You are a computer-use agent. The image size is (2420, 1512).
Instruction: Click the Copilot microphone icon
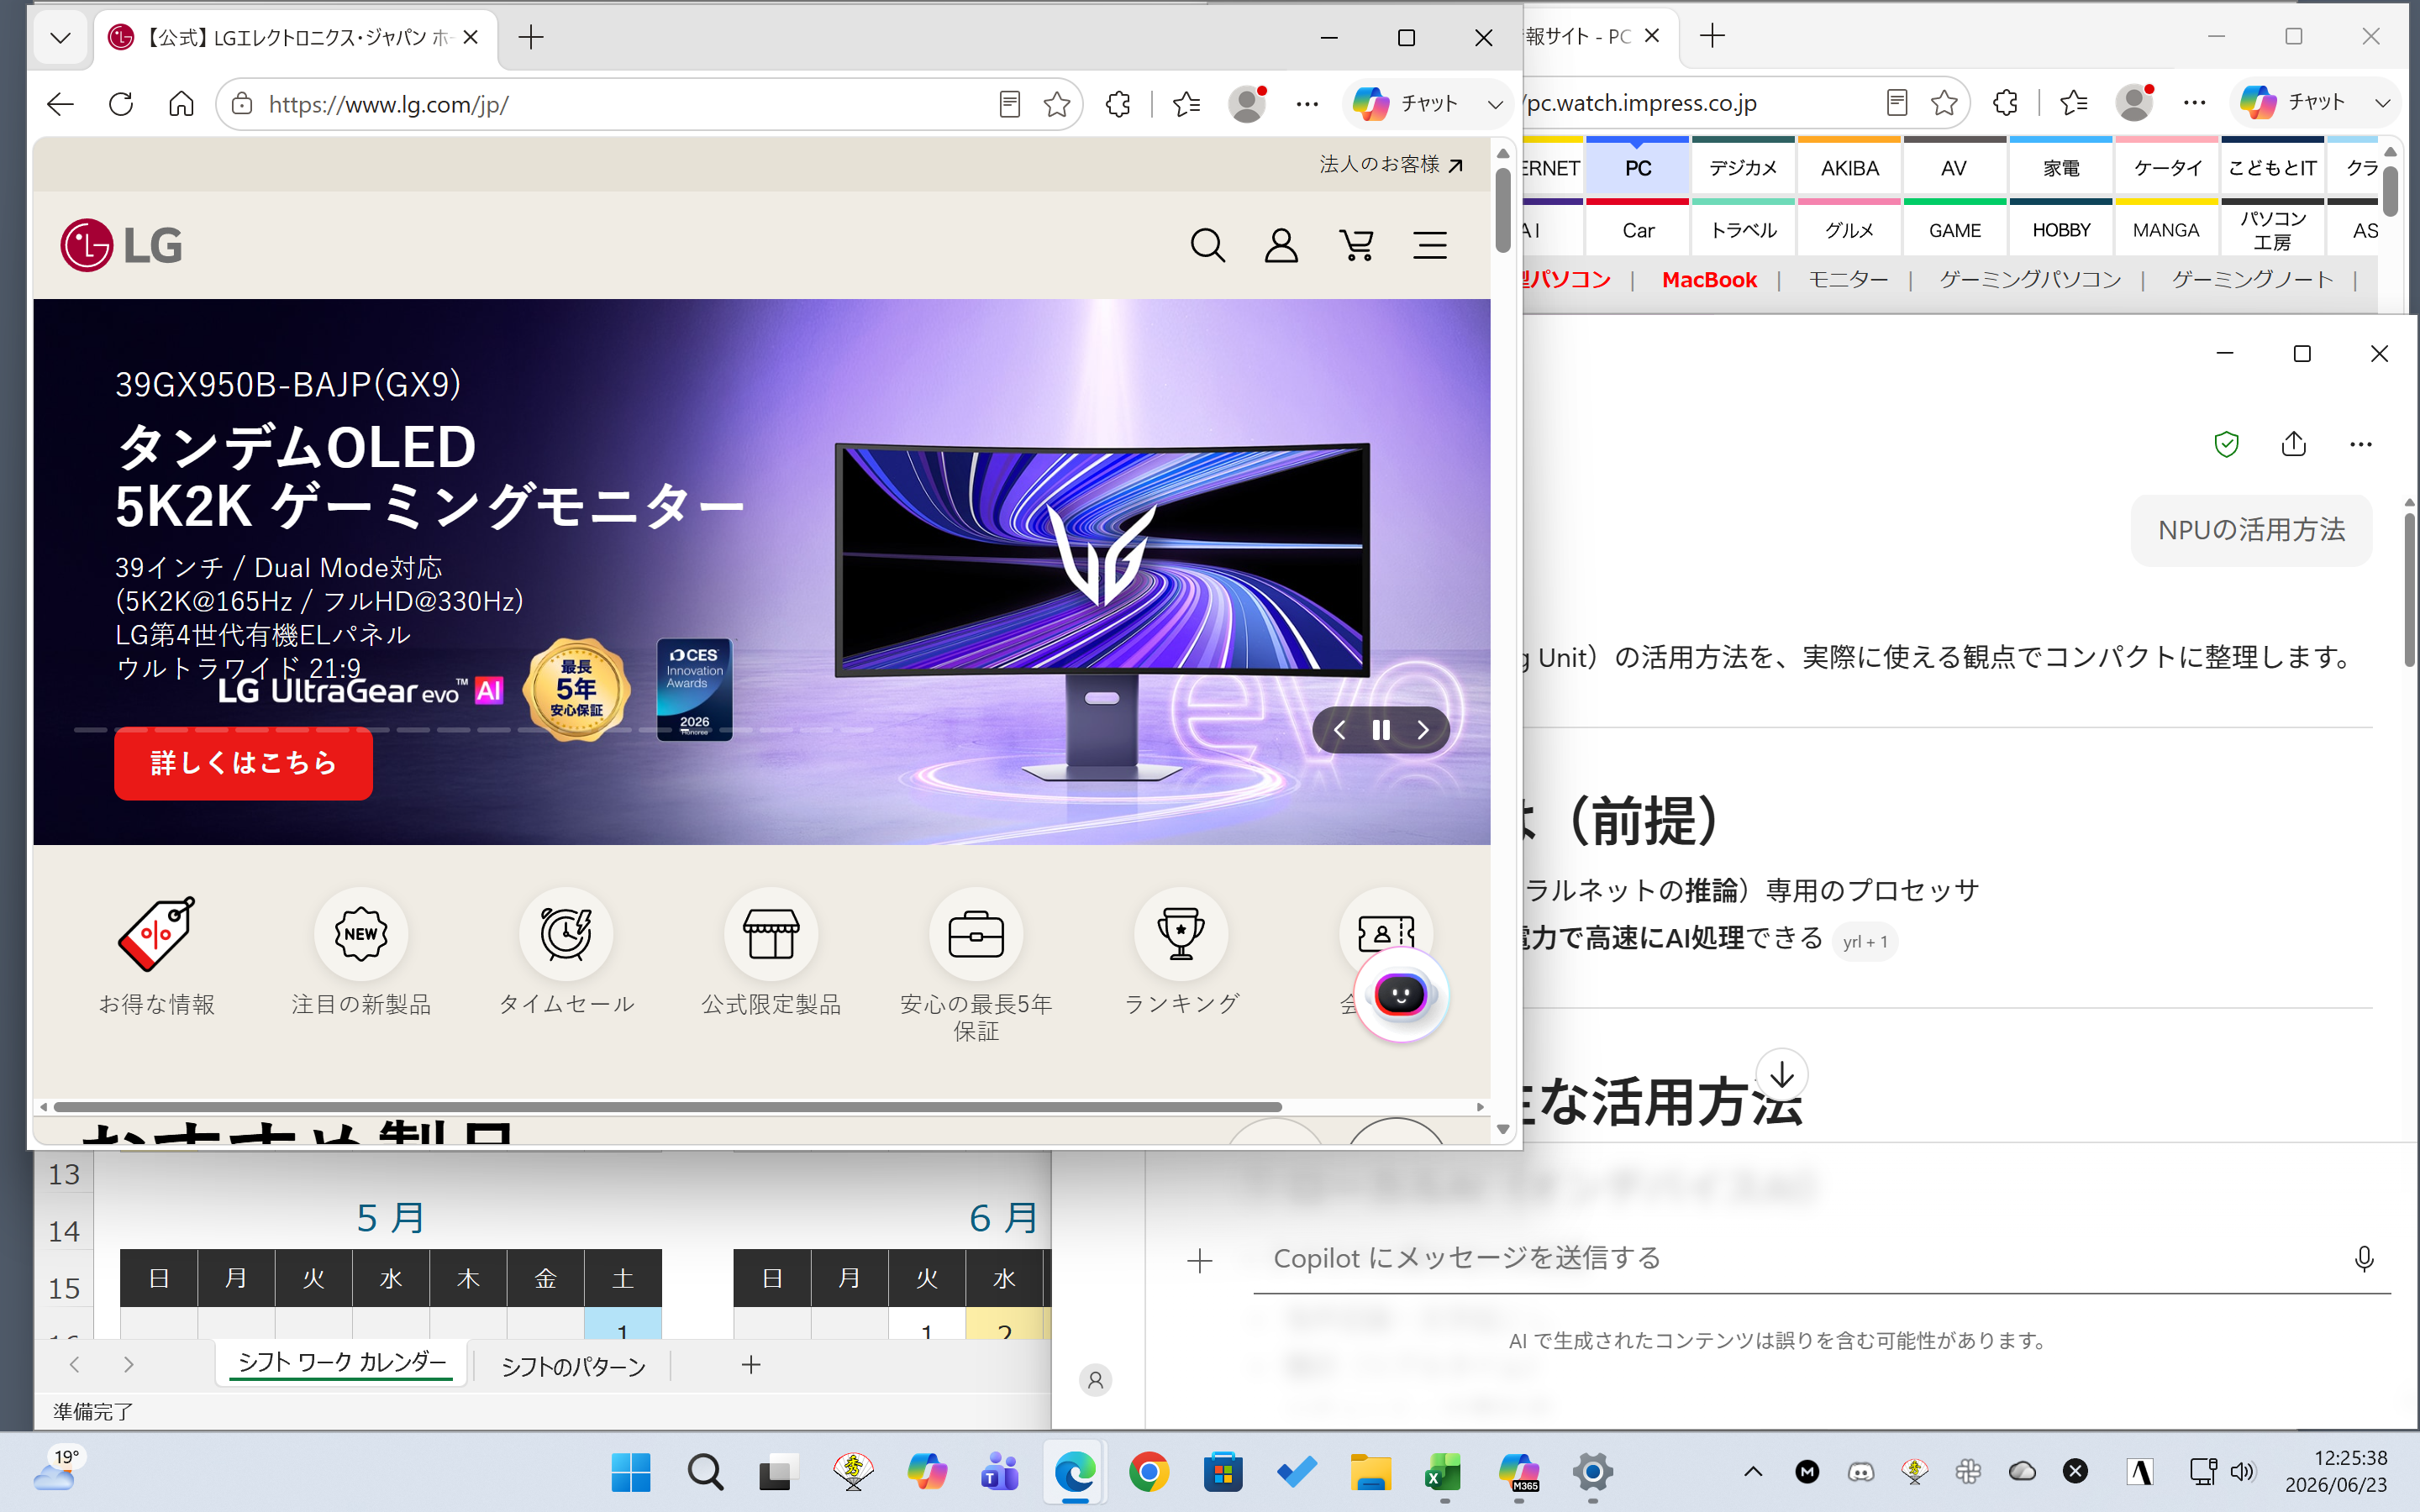click(2364, 1259)
